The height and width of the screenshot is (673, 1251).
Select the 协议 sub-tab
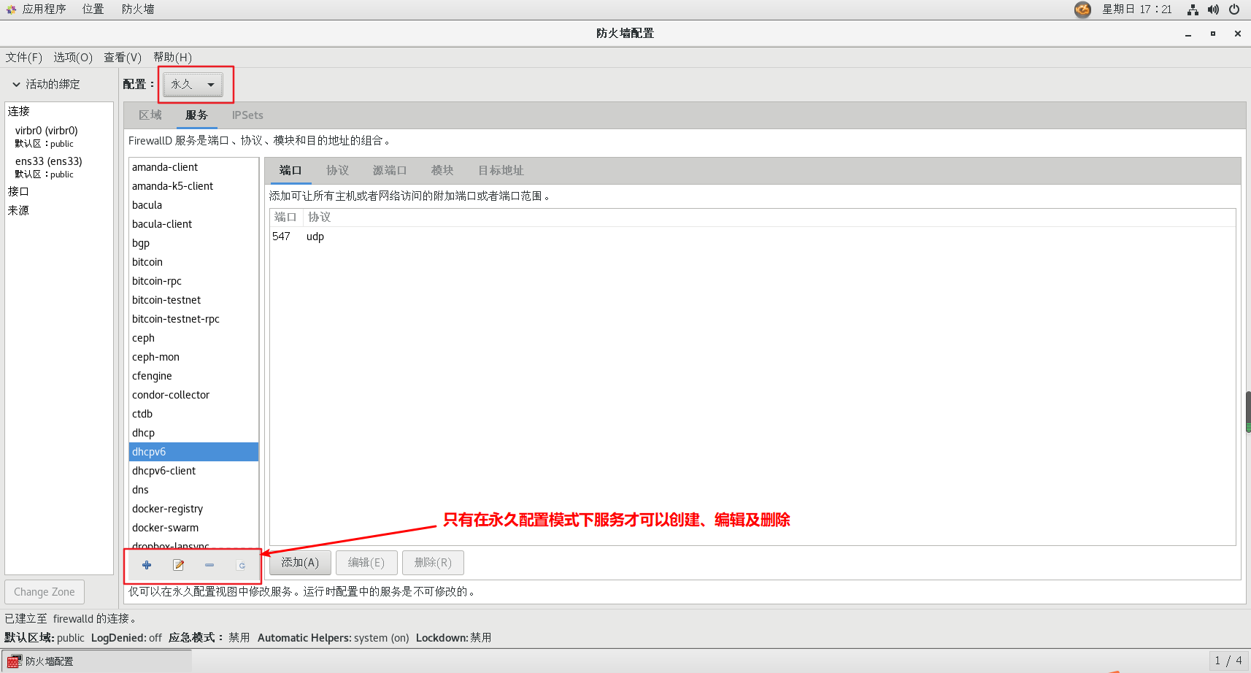[x=337, y=170]
